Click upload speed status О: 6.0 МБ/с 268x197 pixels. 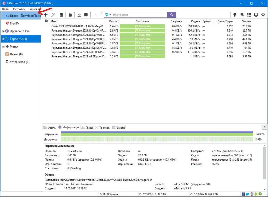click(x=204, y=194)
